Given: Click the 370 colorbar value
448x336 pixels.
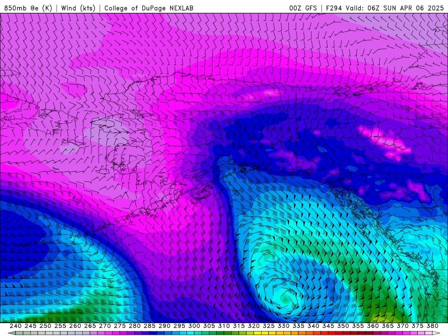Looking at the screenshot, I should pyautogui.click(x=402, y=326).
